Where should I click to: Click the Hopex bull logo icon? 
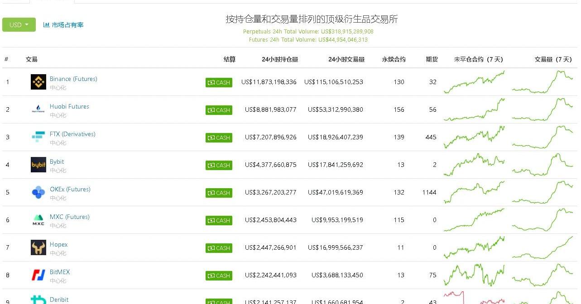pyautogui.click(x=38, y=247)
